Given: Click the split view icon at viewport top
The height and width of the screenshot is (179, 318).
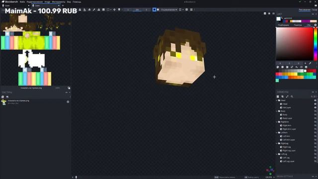Looking at the screenshot, I should click(265, 13).
